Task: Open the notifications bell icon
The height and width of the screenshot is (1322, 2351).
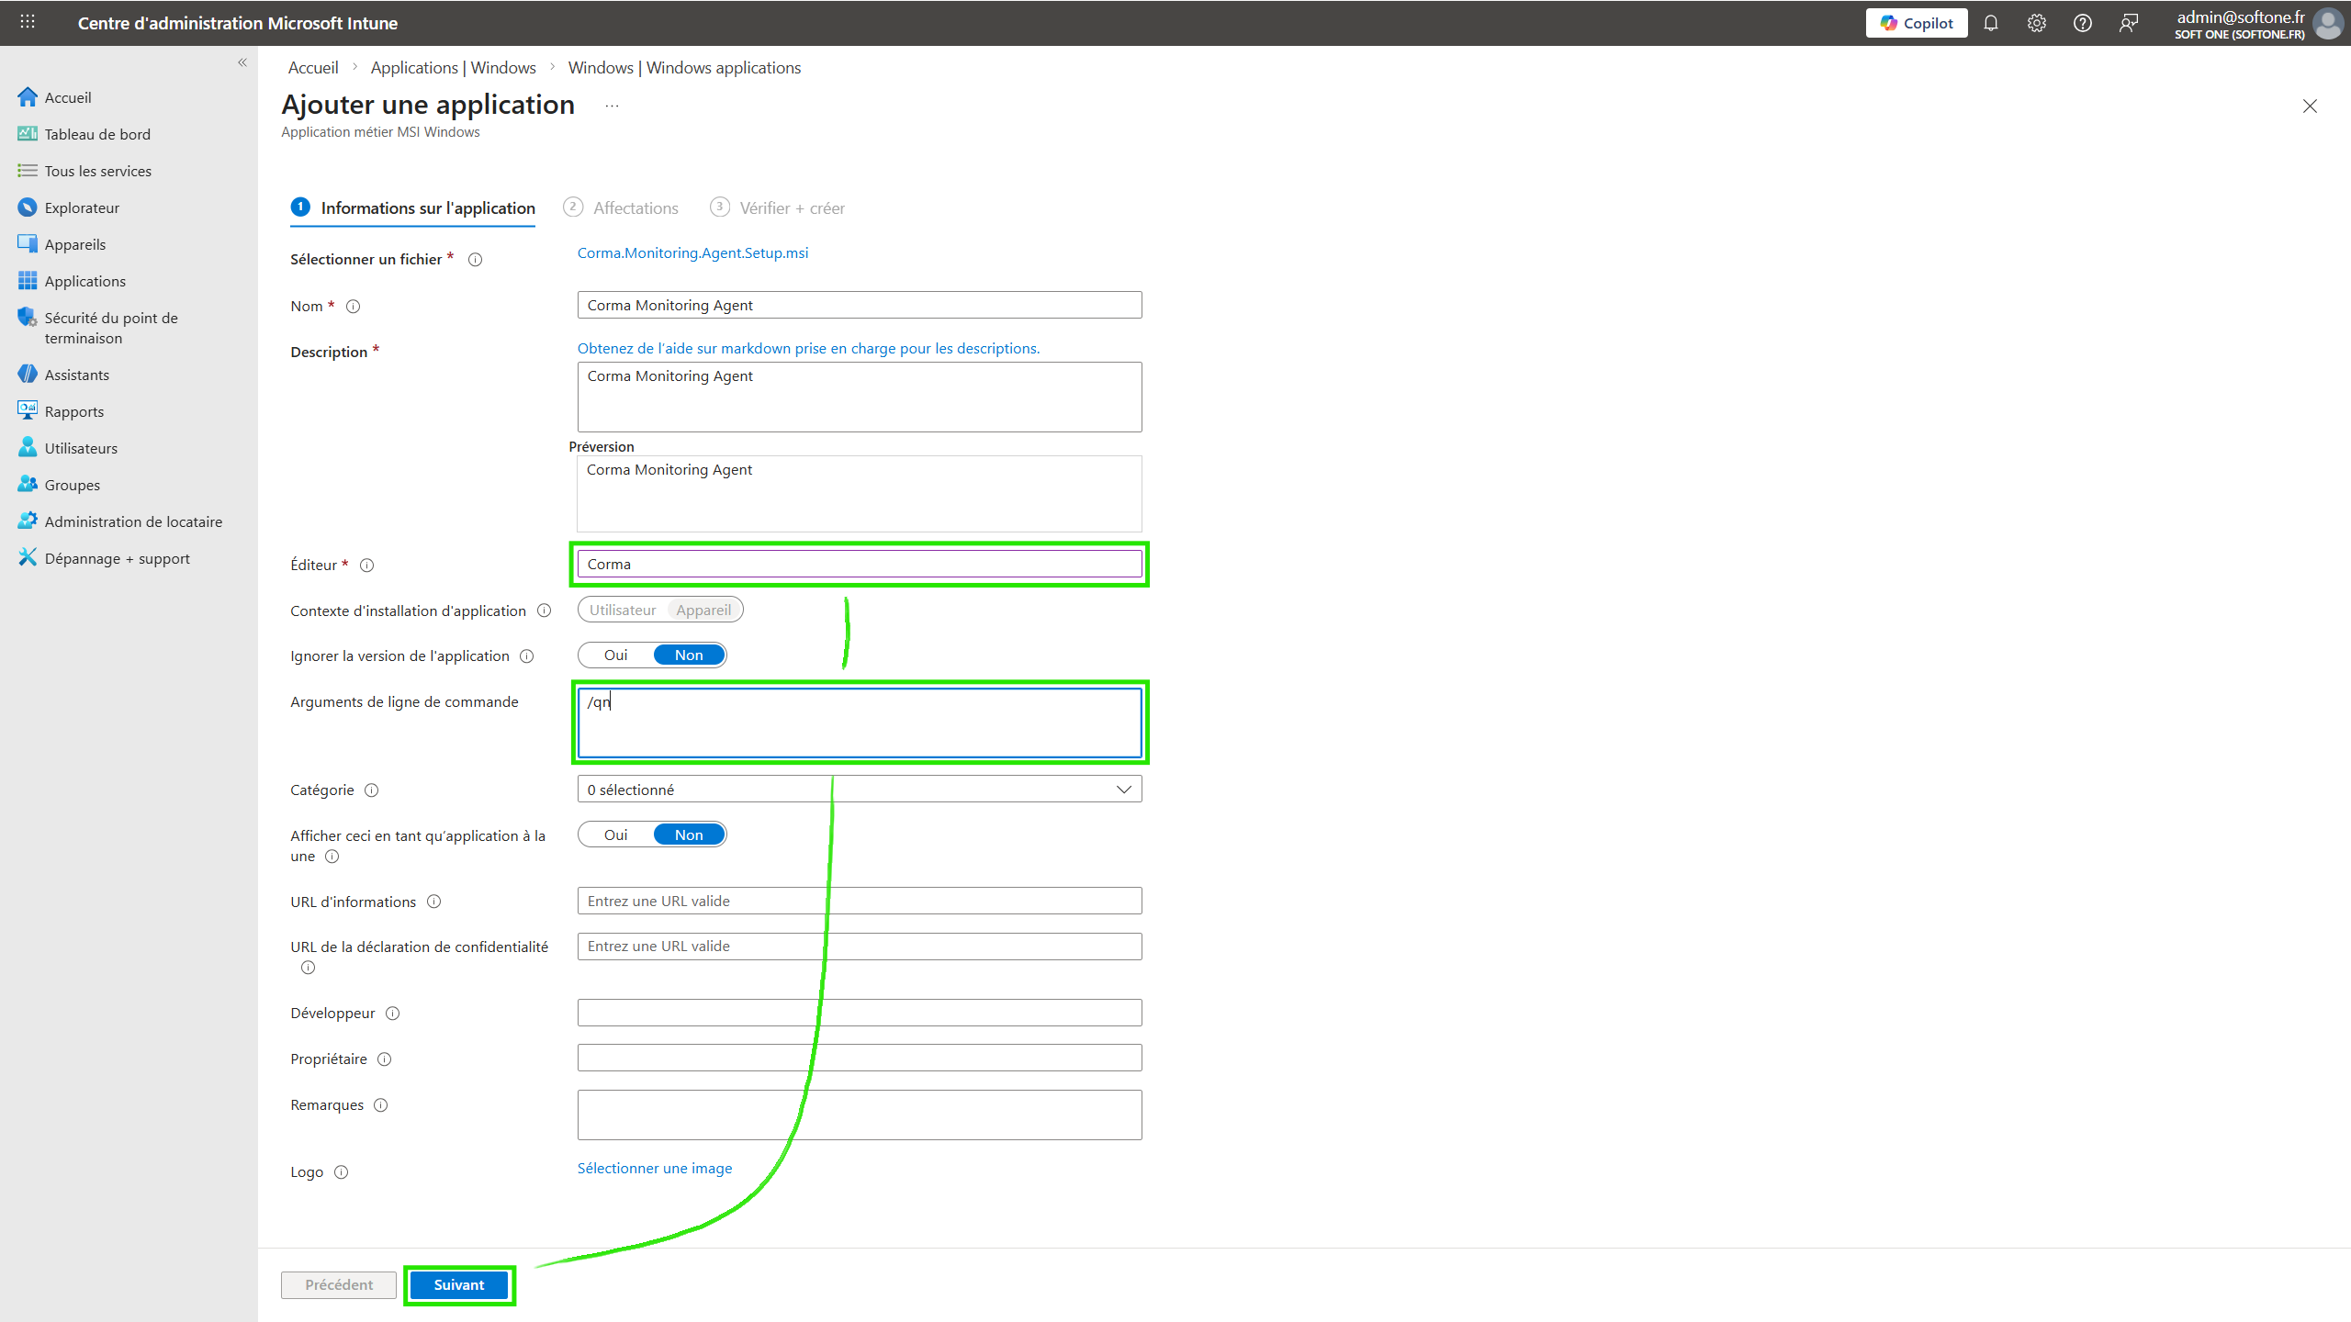Action: 1990,24
